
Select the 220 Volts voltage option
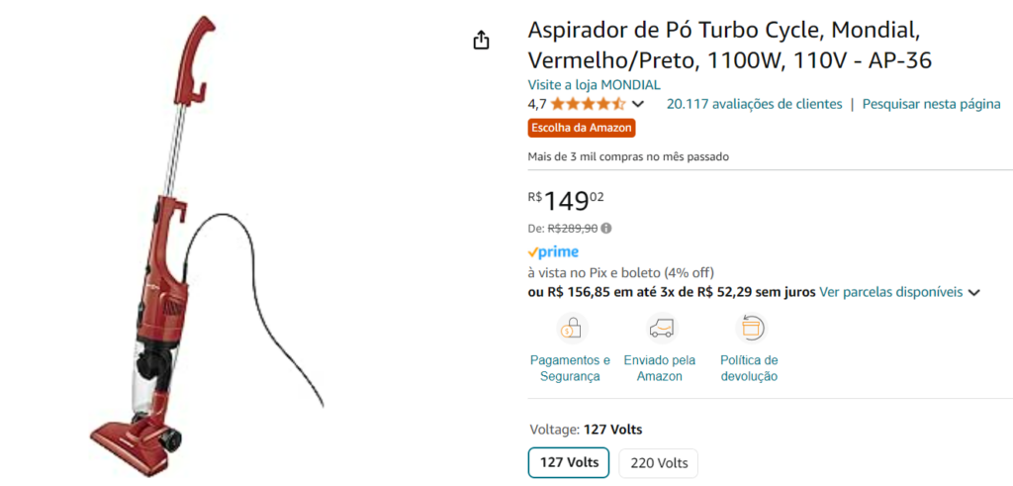659,462
